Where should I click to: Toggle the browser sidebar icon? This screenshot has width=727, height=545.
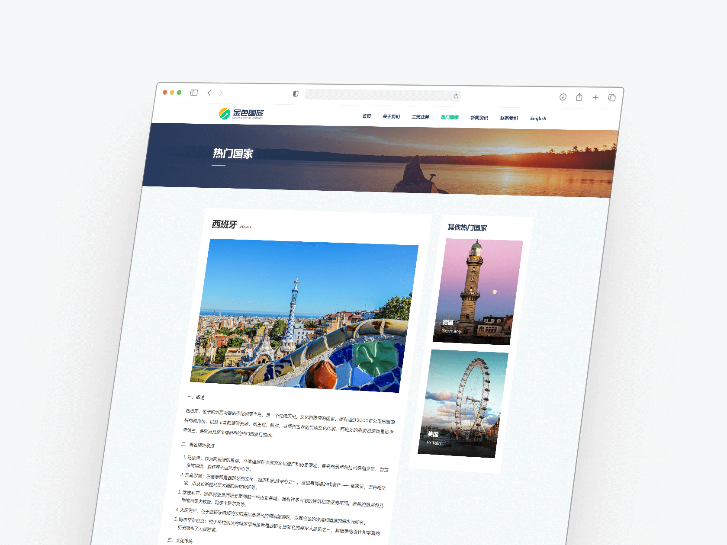[194, 93]
